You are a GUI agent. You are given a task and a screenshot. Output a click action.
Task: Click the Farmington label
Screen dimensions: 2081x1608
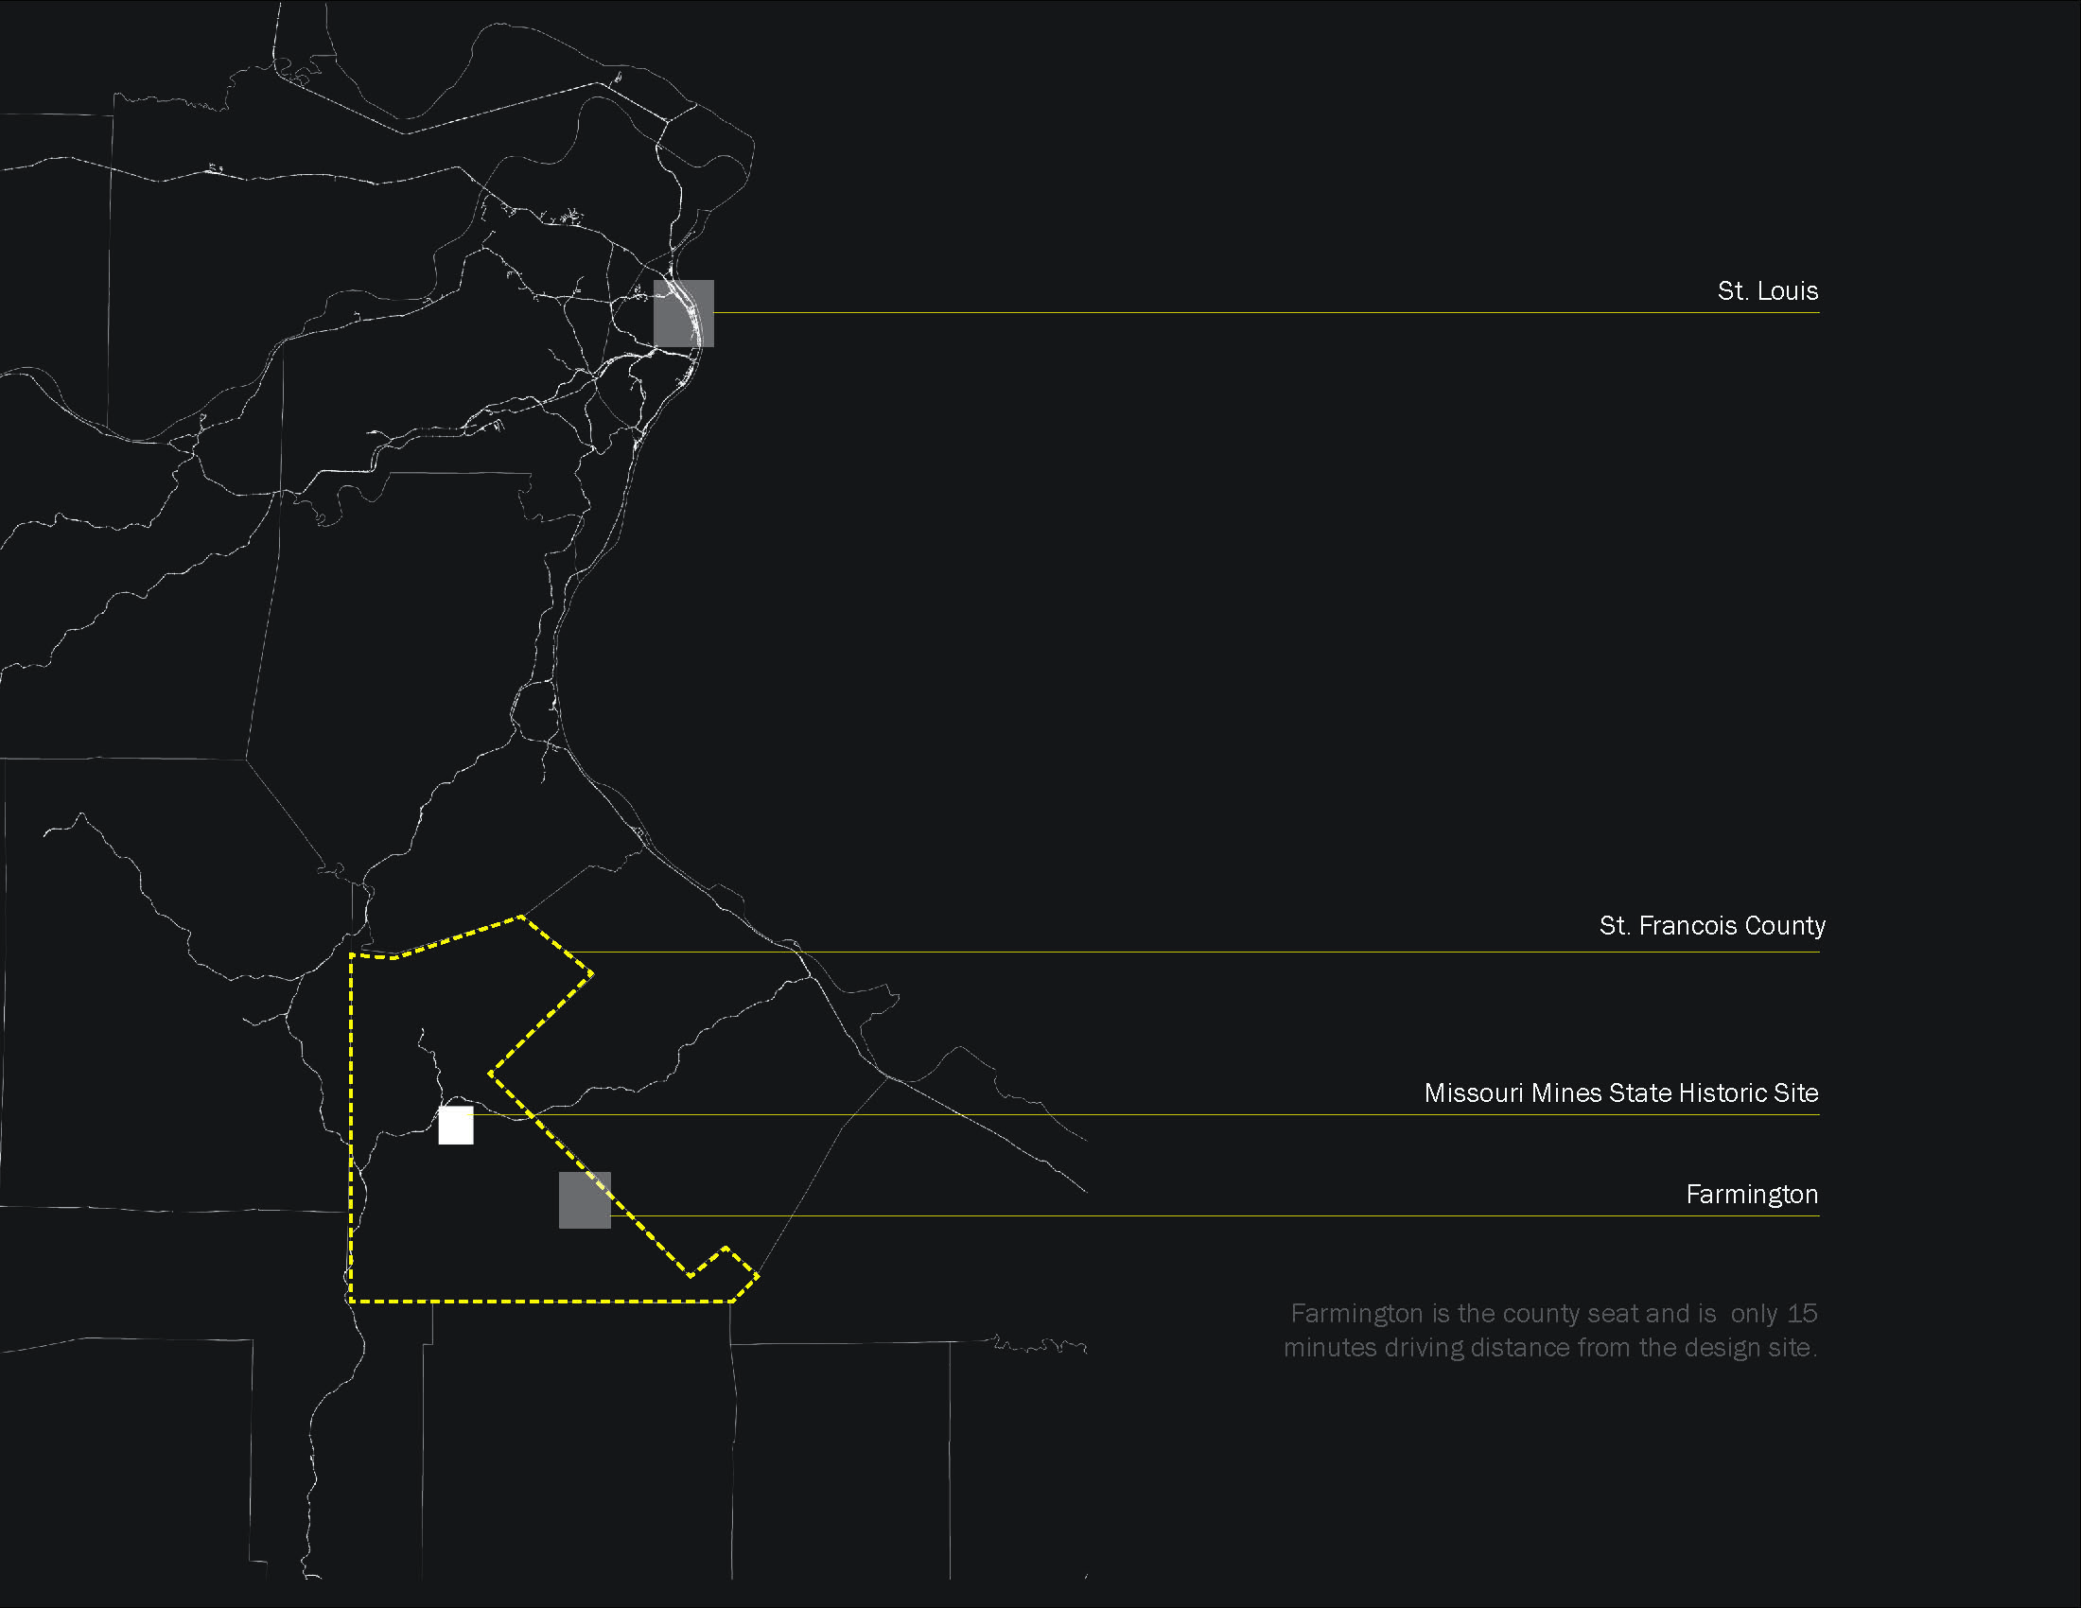tap(1751, 1195)
